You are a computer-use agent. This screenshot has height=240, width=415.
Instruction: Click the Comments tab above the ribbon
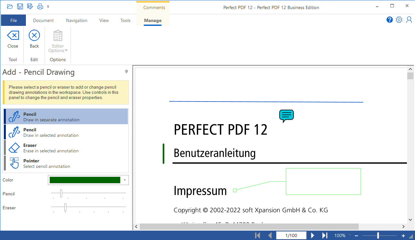(153, 7)
